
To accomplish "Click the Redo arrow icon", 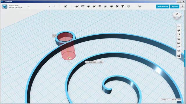I will (54, 6).
